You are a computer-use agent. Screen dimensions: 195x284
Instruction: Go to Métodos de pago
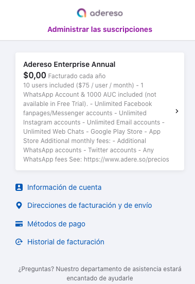[56, 224]
